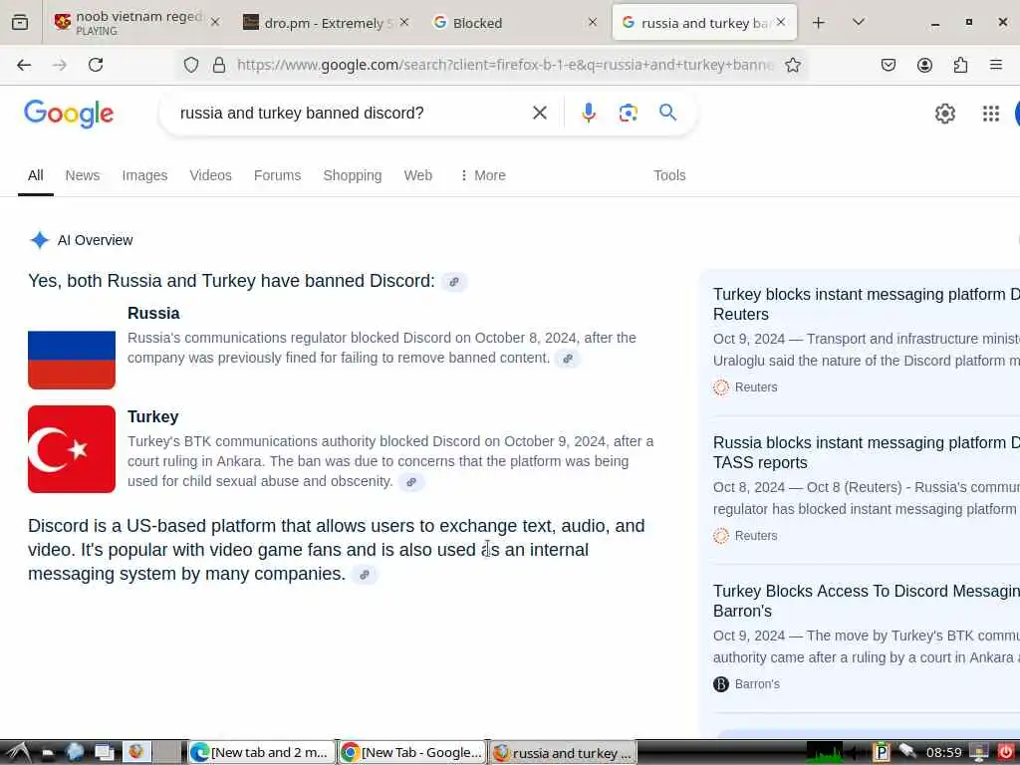The height and width of the screenshot is (765, 1020).
Task: Start voice search with the microphone
Action: 588,114
